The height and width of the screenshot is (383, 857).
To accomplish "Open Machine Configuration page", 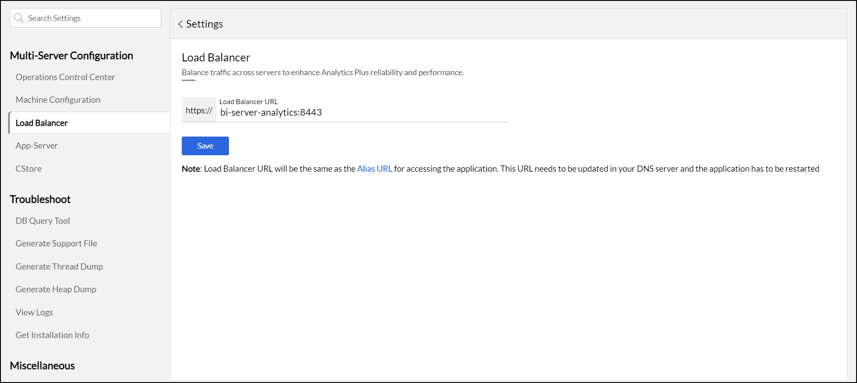I will point(58,100).
